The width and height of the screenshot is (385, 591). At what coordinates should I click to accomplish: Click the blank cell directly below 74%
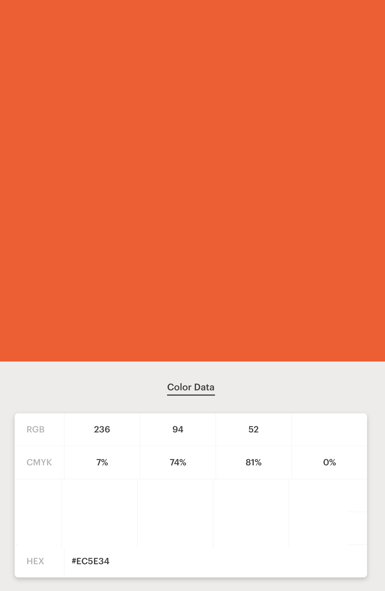coord(175,495)
